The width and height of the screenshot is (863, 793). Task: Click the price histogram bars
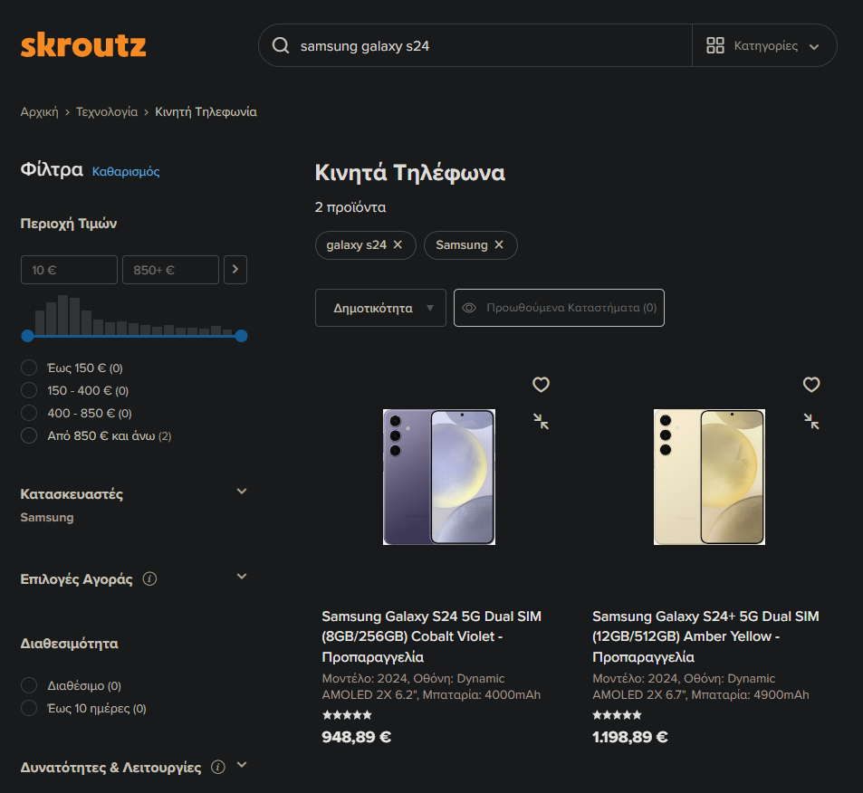coord(134,315)
